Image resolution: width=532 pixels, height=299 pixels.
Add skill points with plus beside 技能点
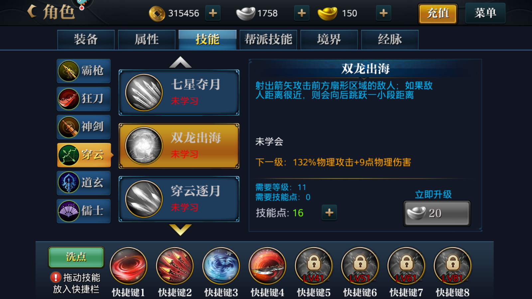point(329,213)
